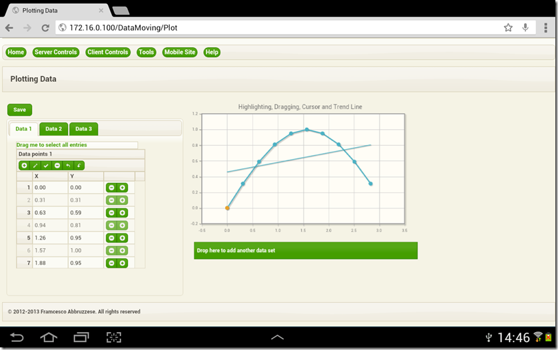Tap the Android back navigation button

click(17, 337)
